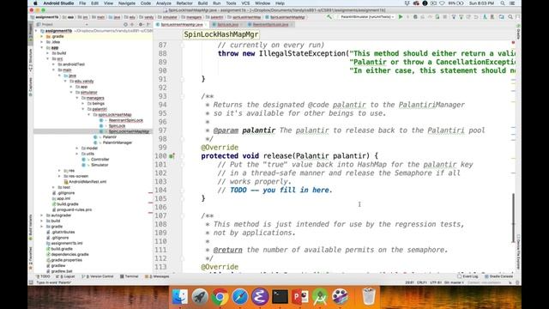Click the scroll-from-source target icon in Project panel
This screenshot has width=549, height=309.
[125, 25]
